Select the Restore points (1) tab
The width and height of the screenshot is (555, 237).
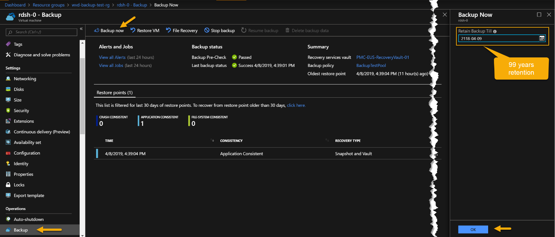(x=114, y=93)
